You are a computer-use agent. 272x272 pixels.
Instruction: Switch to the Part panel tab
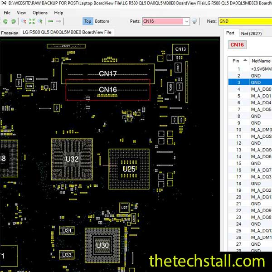click(x=230, y=33)
